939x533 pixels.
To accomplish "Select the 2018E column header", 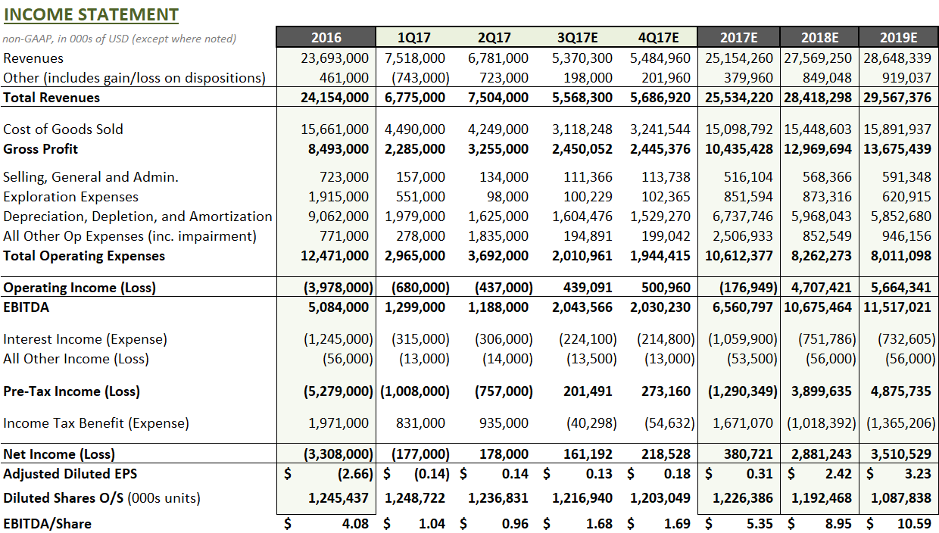I will coord(818,36).
